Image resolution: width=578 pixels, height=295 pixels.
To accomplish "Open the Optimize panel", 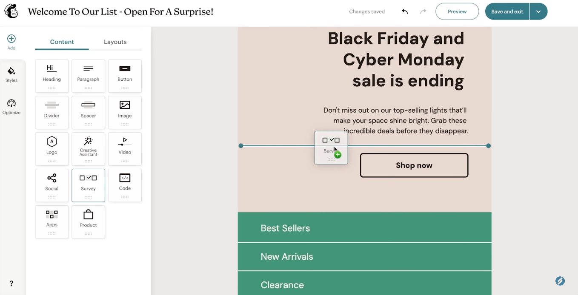I will (11, 107).
